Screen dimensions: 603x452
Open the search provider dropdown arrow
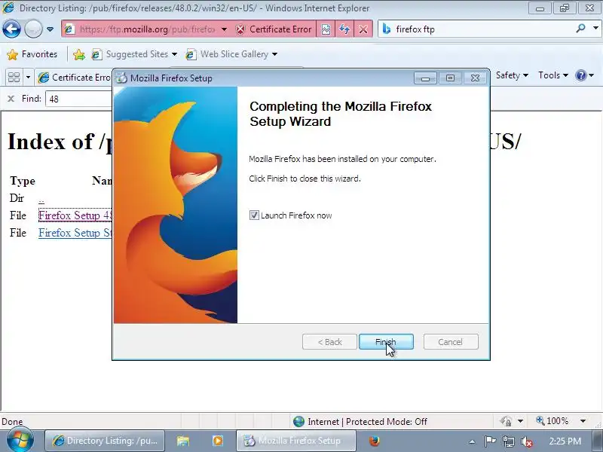(x=595, y=29)
